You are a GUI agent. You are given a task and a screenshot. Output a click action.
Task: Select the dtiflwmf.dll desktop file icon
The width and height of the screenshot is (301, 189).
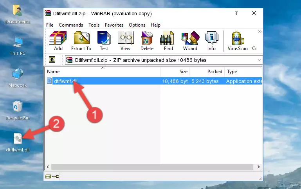(18, 142)
